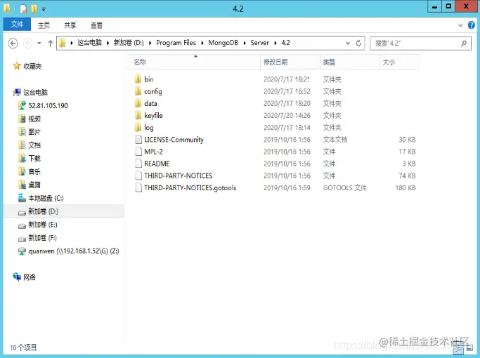Expand the address bar history dropdown
480x358 pixels.
point(348,43)
